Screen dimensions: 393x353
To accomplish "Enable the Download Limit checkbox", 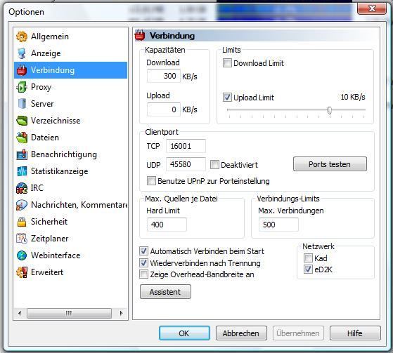I will pyautogui.click(x=227, y=62).
